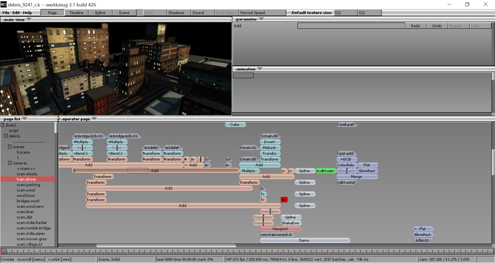This screenshot has width=495, height=263.
Task: Click on the bottom timeline ruler
Action: pos(247,251)
